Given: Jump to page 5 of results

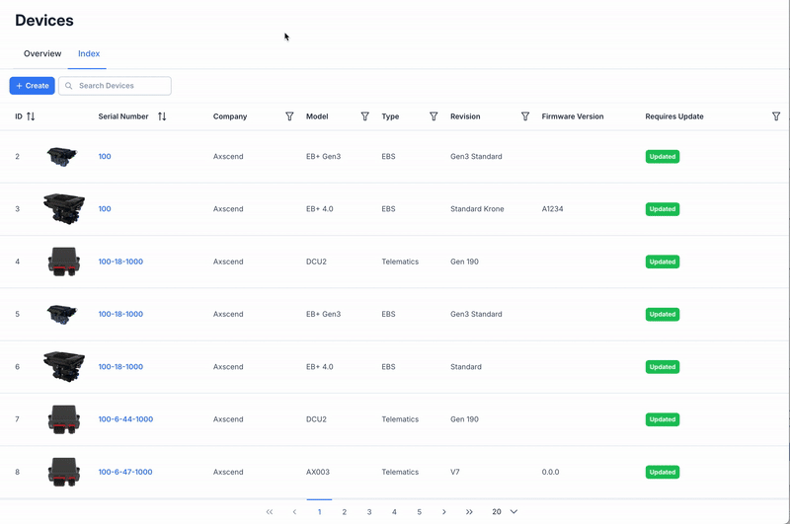Looking at the screenshot, I should [x=419, y=512].
